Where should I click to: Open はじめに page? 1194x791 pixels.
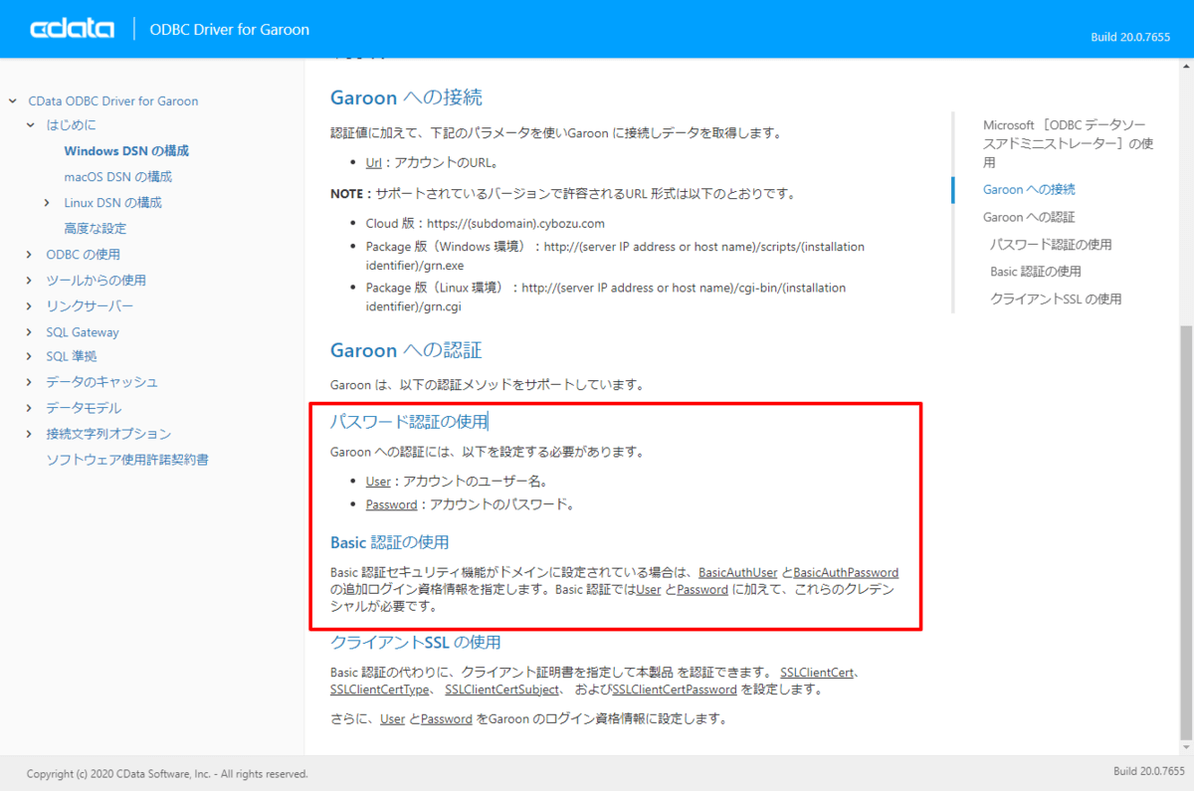click(72, 125)
